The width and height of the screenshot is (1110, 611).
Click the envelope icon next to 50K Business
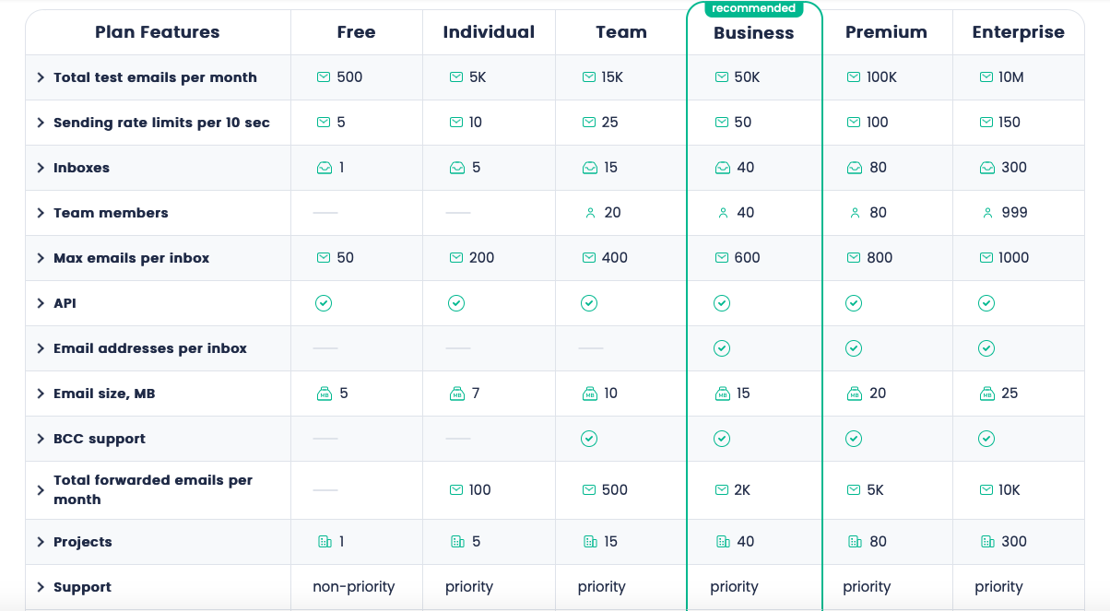pos(722,77)
